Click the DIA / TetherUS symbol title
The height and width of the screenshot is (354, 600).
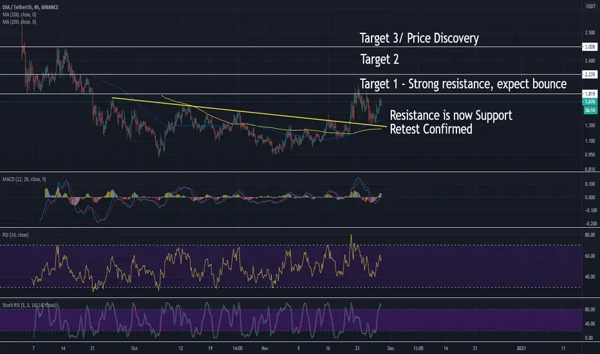tap(31, 7)
